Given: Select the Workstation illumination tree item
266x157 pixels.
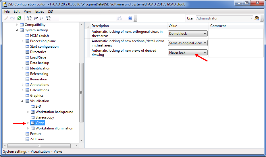Looking at the screenshot, I should pyautogui.click(x=54, y=128).
